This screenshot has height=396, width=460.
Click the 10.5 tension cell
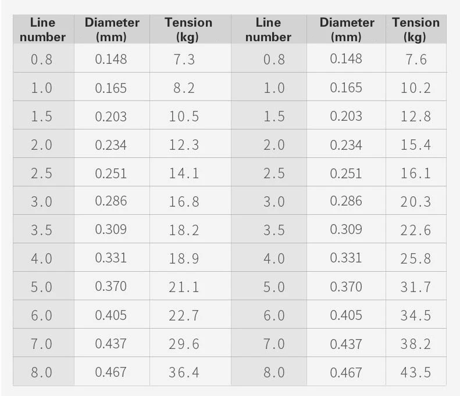point(184,116)
